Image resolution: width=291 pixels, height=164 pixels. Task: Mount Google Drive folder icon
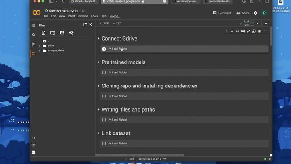[62, 33]
